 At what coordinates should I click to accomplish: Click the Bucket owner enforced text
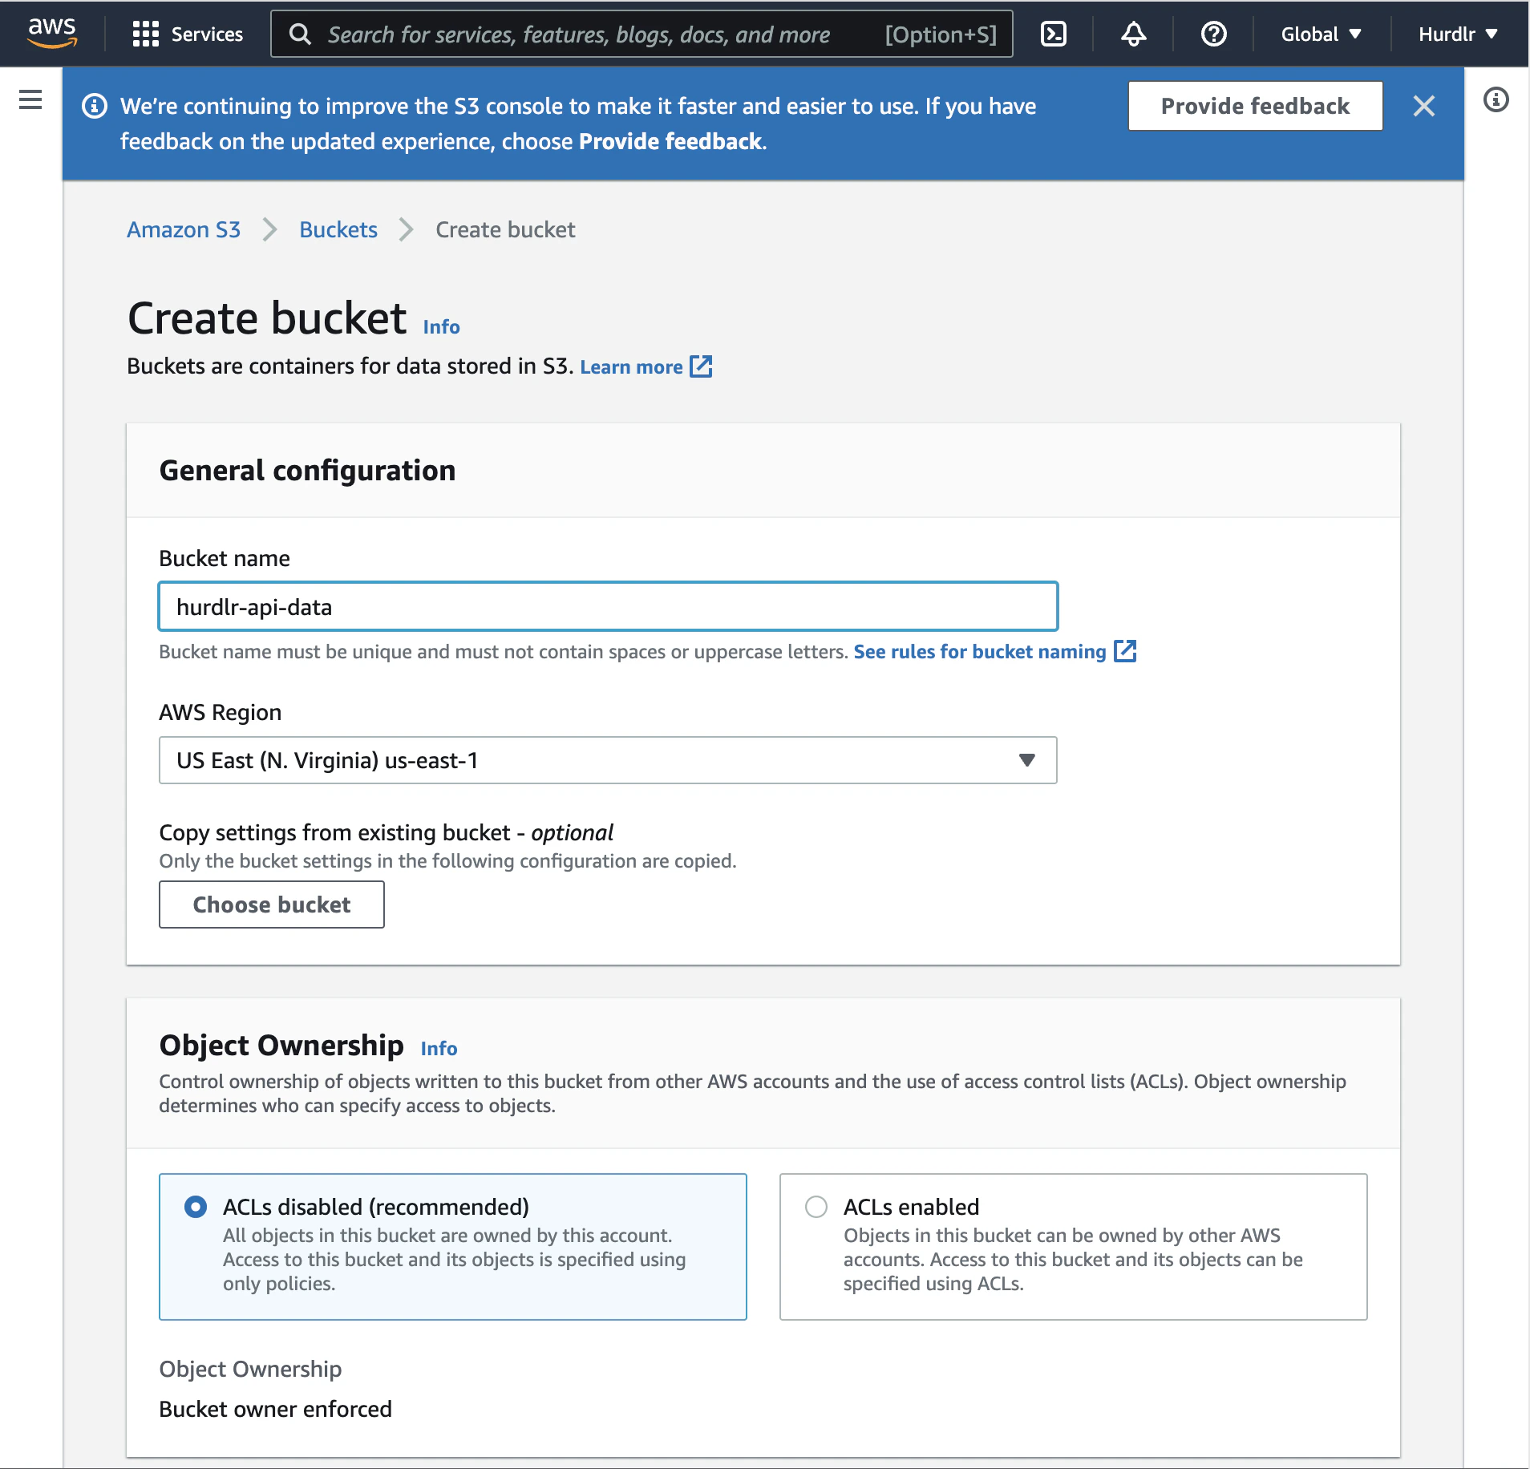pyautogui.click(x=275, y=1409)
